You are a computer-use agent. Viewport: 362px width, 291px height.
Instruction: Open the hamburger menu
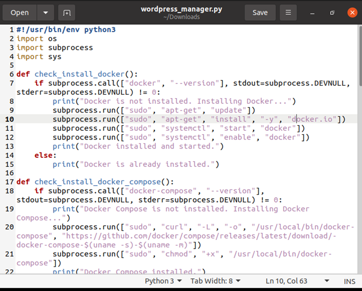pos(288,13)
